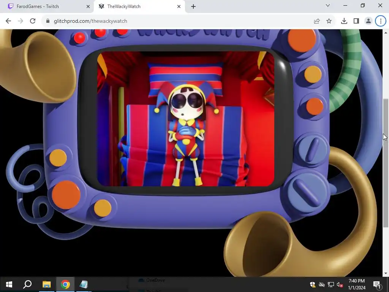This screenshot has width=389, height=292.
Task: Share this page using the share icon
Action: coord(317,21)
